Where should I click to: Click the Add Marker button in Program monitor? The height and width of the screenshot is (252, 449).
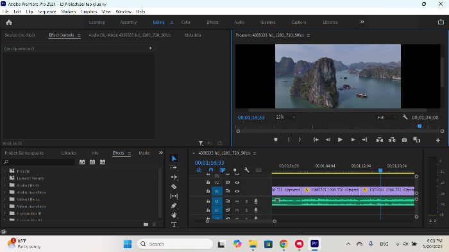(275, 140)
